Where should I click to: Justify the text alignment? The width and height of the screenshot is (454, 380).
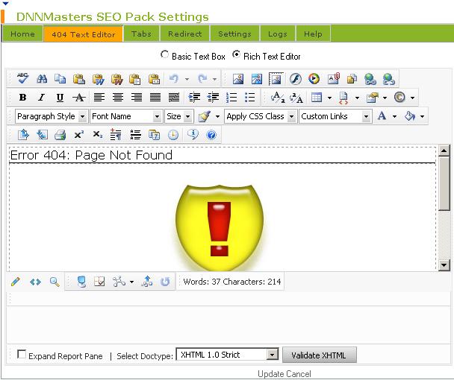155,97
